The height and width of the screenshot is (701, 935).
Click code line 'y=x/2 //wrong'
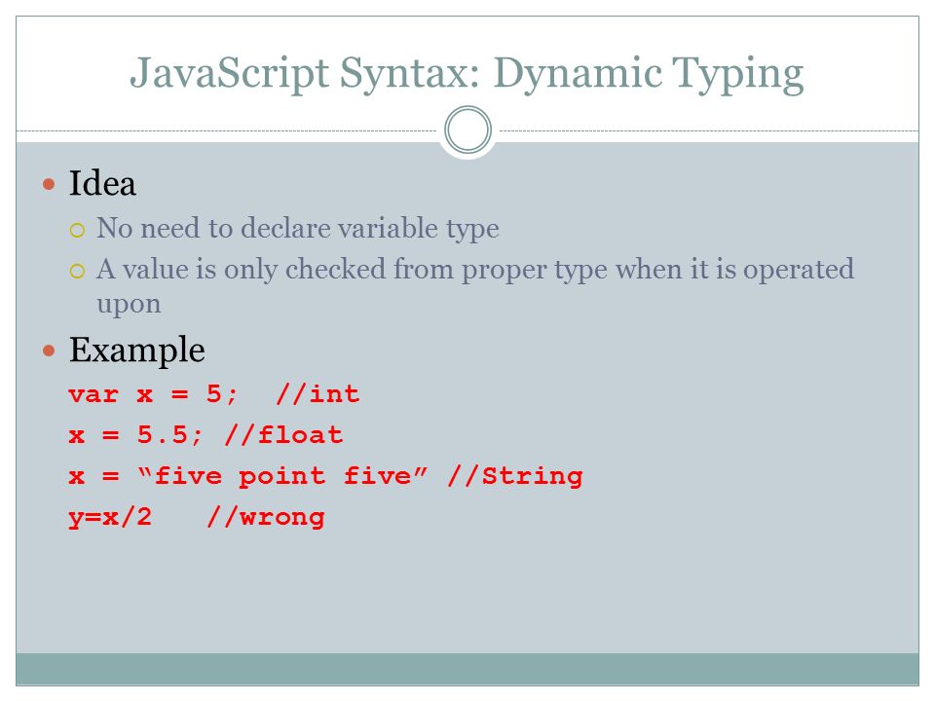(197, 517)
